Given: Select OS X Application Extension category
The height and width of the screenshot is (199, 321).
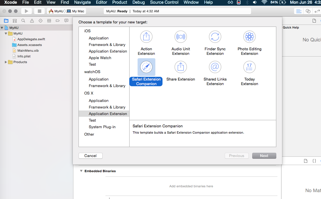Looking at the screenshot, I should [x=104, y=114].
